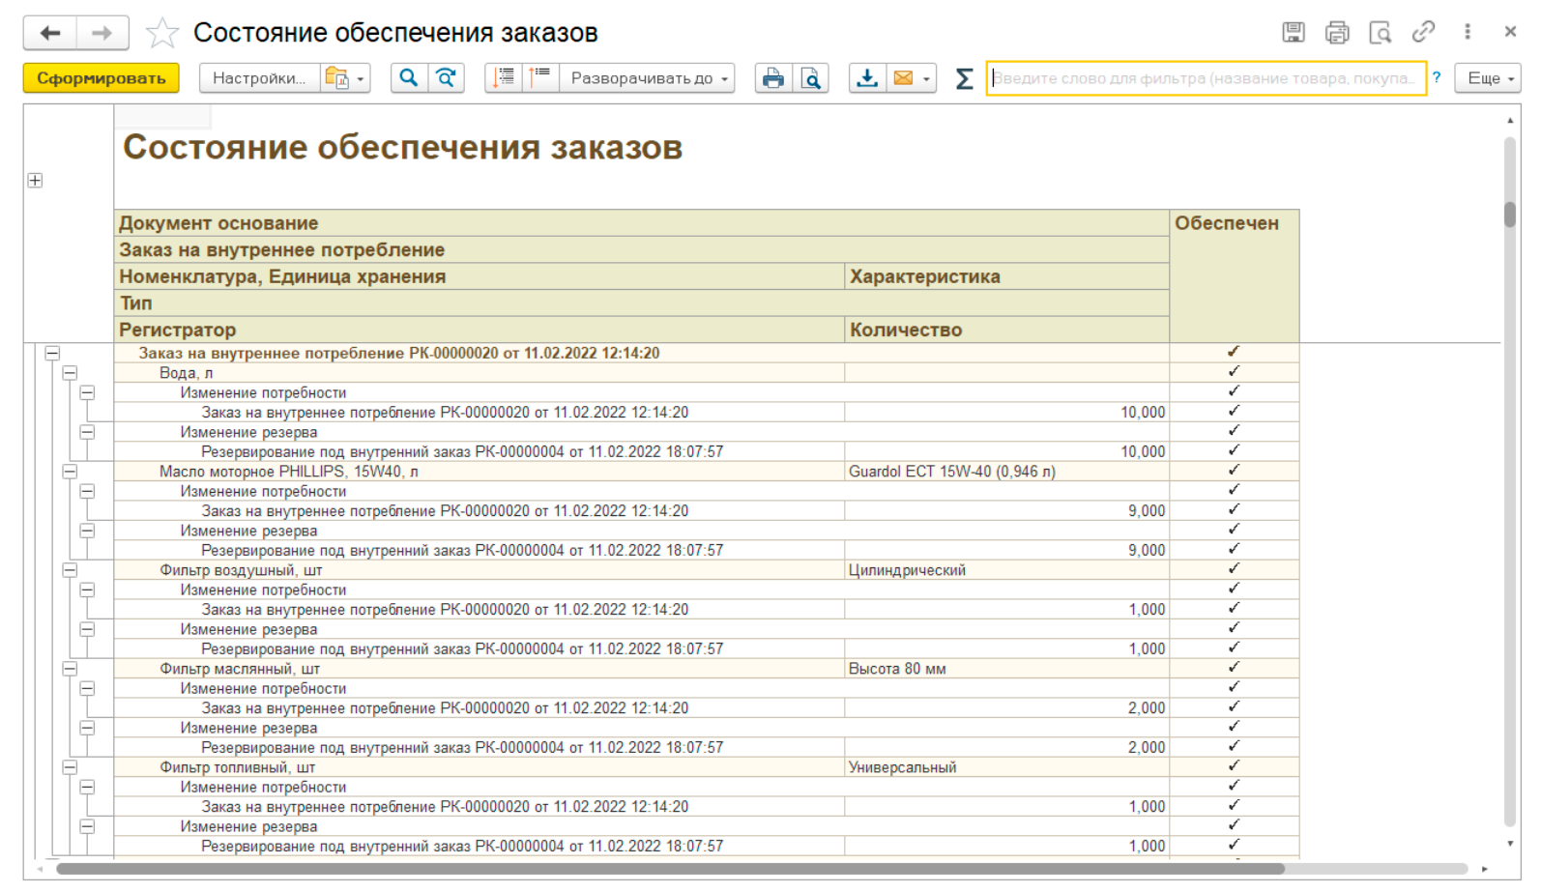Collapse the Фильтр маслянный, шт group
Screen dimensions: 1541x892
(70, 669)
